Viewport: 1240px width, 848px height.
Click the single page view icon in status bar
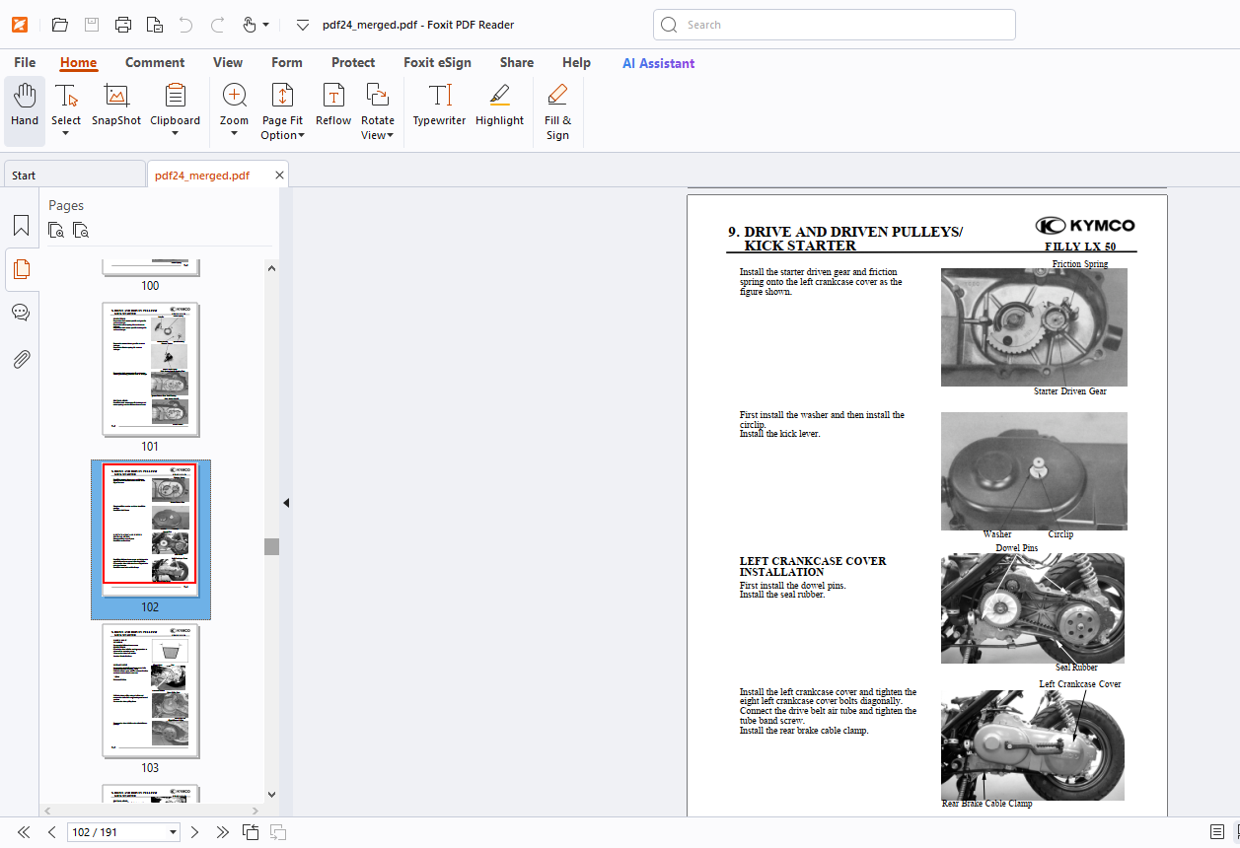pos(1217,832)
